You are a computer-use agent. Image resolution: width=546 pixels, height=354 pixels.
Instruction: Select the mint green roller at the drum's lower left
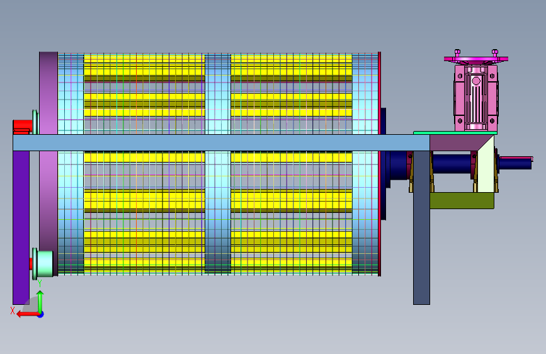pyautogui.click(x=45, y=264)
